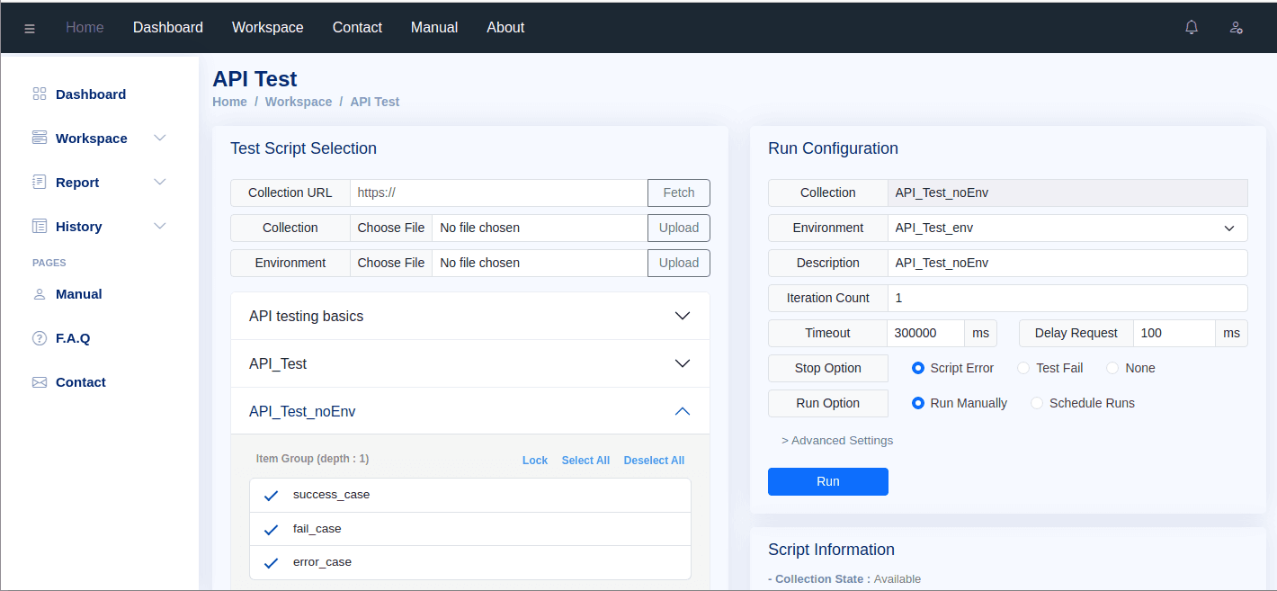Open the user settings icon

click(x=1237, y=28)
